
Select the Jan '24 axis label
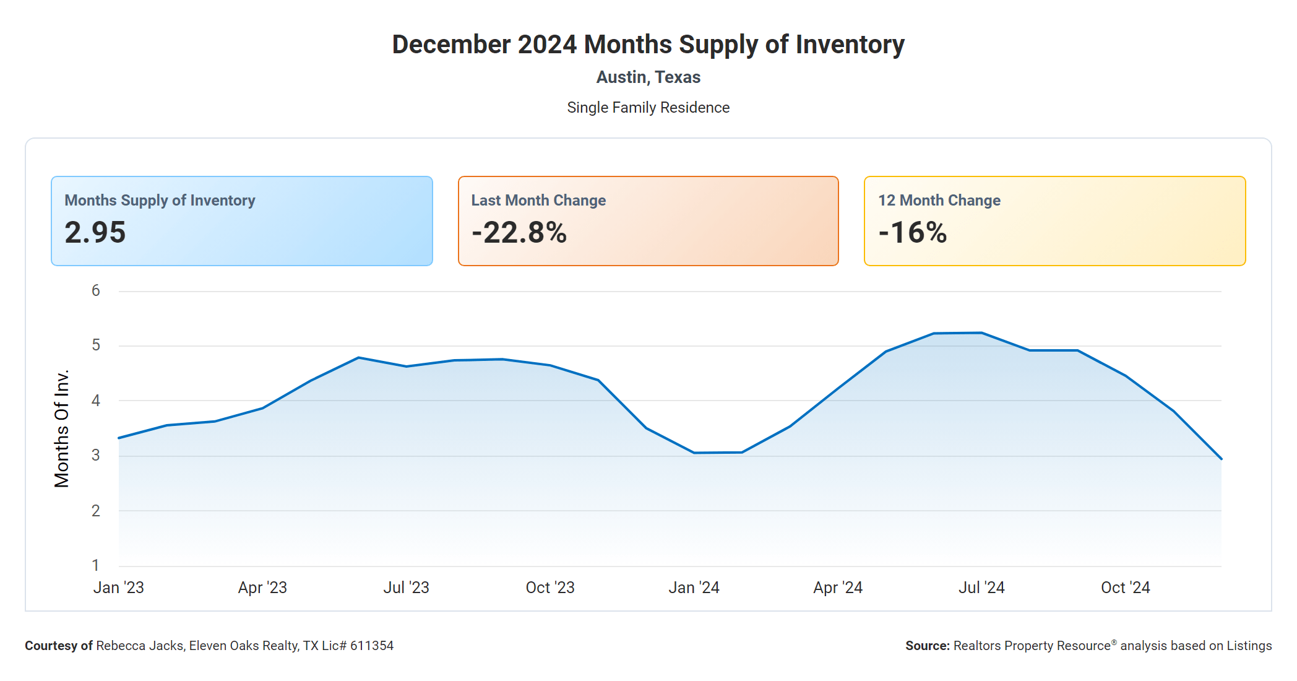pyautogui.click(x=694, y=588)
